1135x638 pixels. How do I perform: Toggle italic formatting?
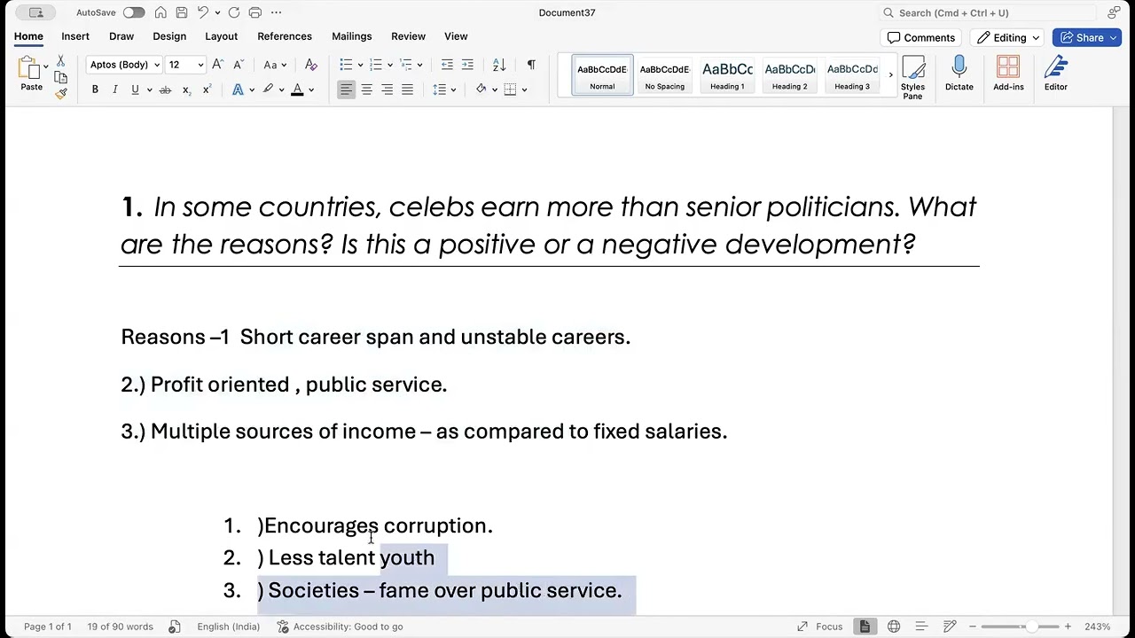[114, 89]
